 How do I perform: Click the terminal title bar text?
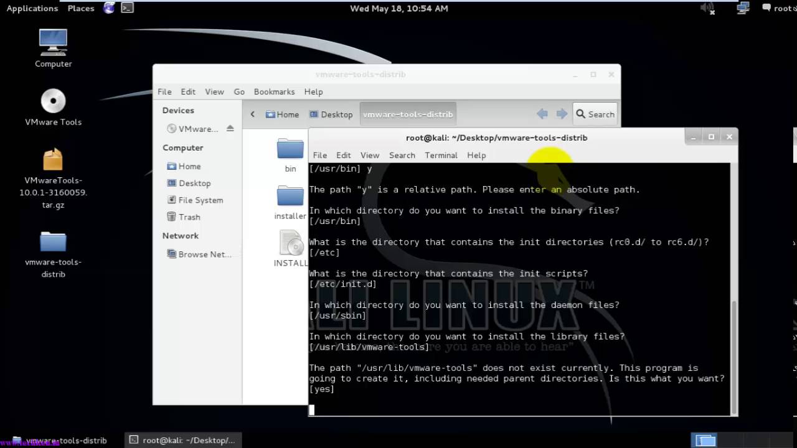(496, 138)
